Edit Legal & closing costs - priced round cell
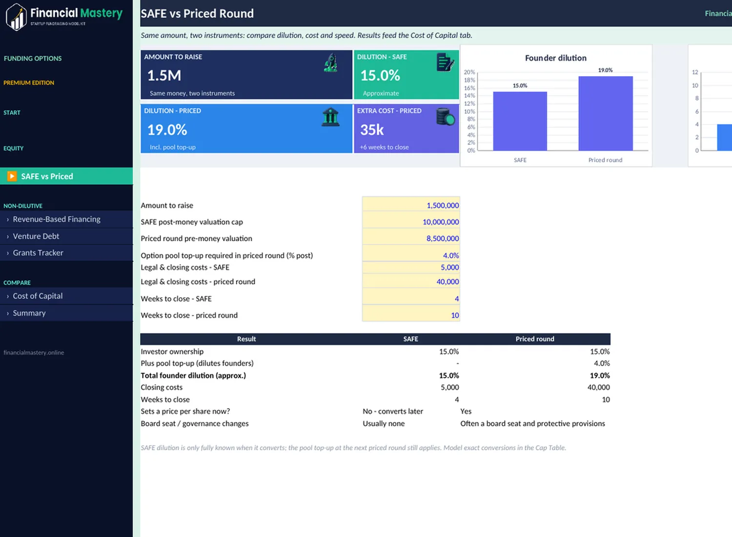This screenshot has height=537, width=732. tap(411, 282)
